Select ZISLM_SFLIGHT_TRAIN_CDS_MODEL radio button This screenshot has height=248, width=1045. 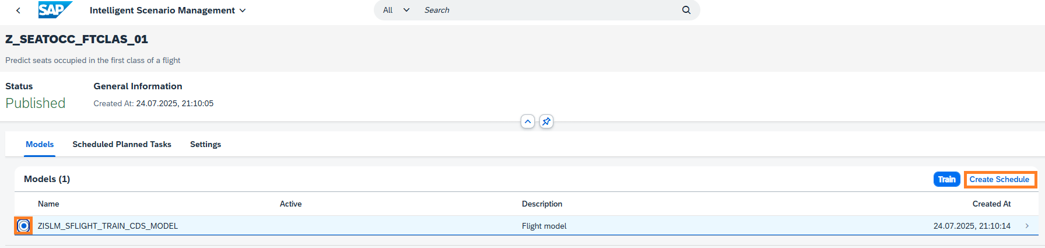coord(23,226)
